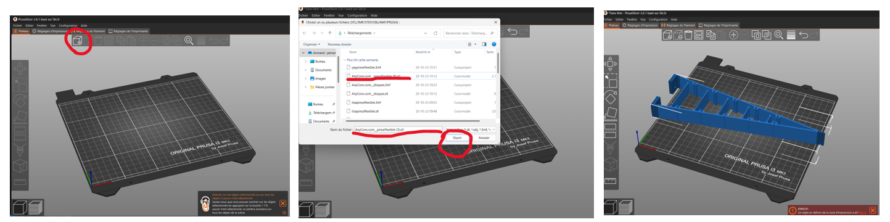Click variable layer height icon in blue-model window
Viewport: 890px width, 222px height.
tap(791, 35)
